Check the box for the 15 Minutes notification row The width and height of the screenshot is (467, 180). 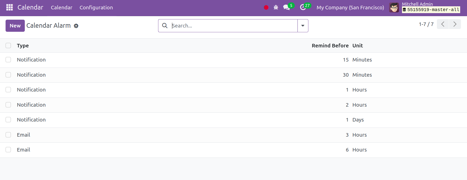[x=8, y=60]
